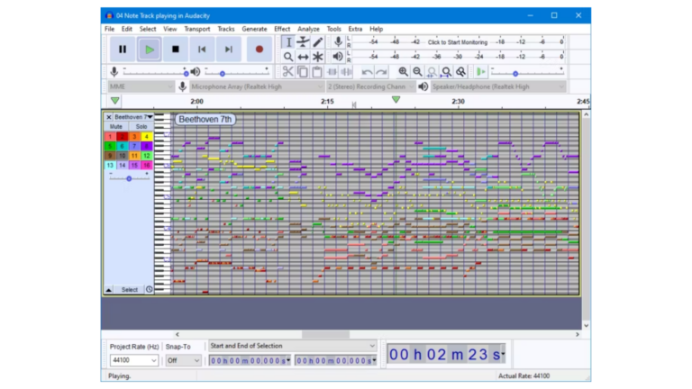The image size is (692, 389).
Task: Toggle MIDI channel 4 yellow button
Action: tap(147, 137)
